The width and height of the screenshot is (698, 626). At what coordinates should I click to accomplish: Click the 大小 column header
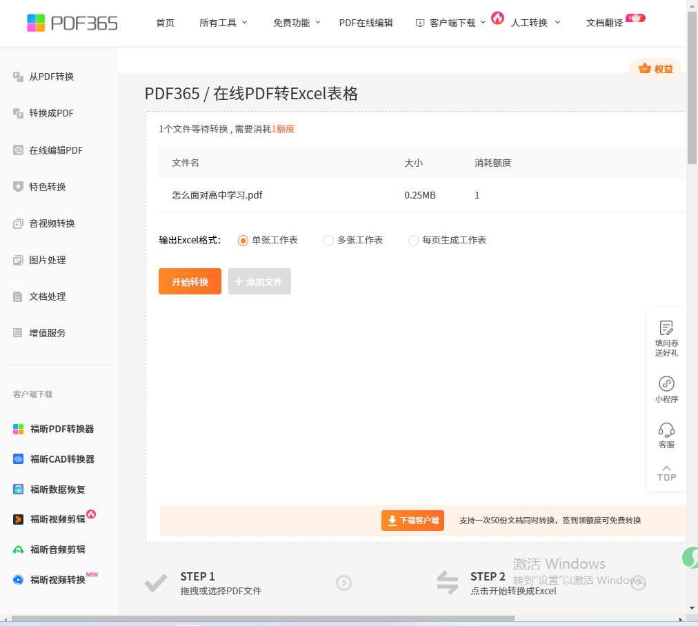(x=414, y=163)
